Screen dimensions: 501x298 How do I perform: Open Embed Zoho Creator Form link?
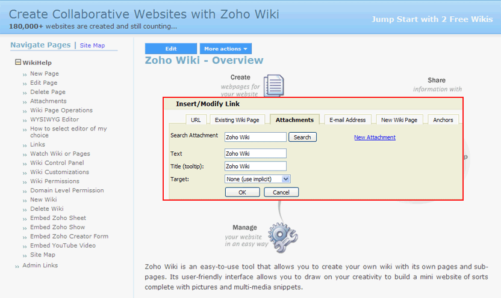69,237
